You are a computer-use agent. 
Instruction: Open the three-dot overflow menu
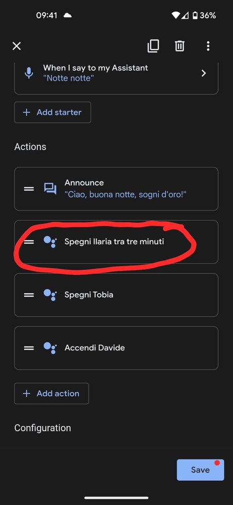click(x=208, y=46)
